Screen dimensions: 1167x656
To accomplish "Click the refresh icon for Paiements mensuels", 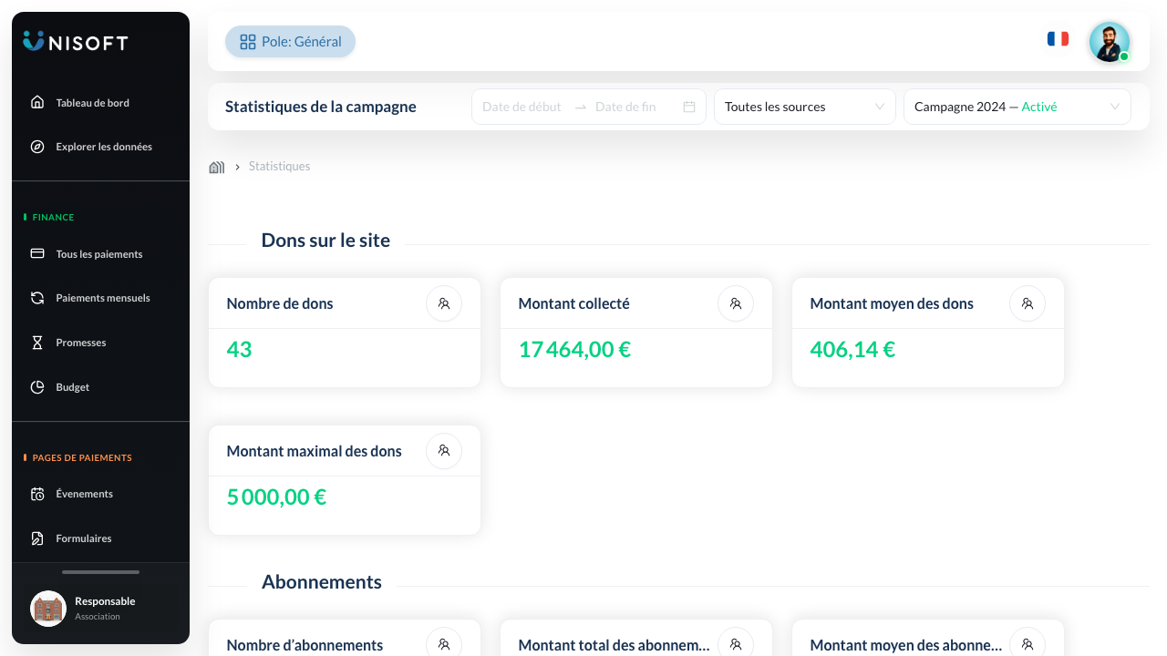I will (37, 298).
